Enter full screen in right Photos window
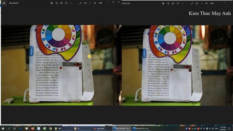This screenshot has height=131, width=233. click(192, 3)
